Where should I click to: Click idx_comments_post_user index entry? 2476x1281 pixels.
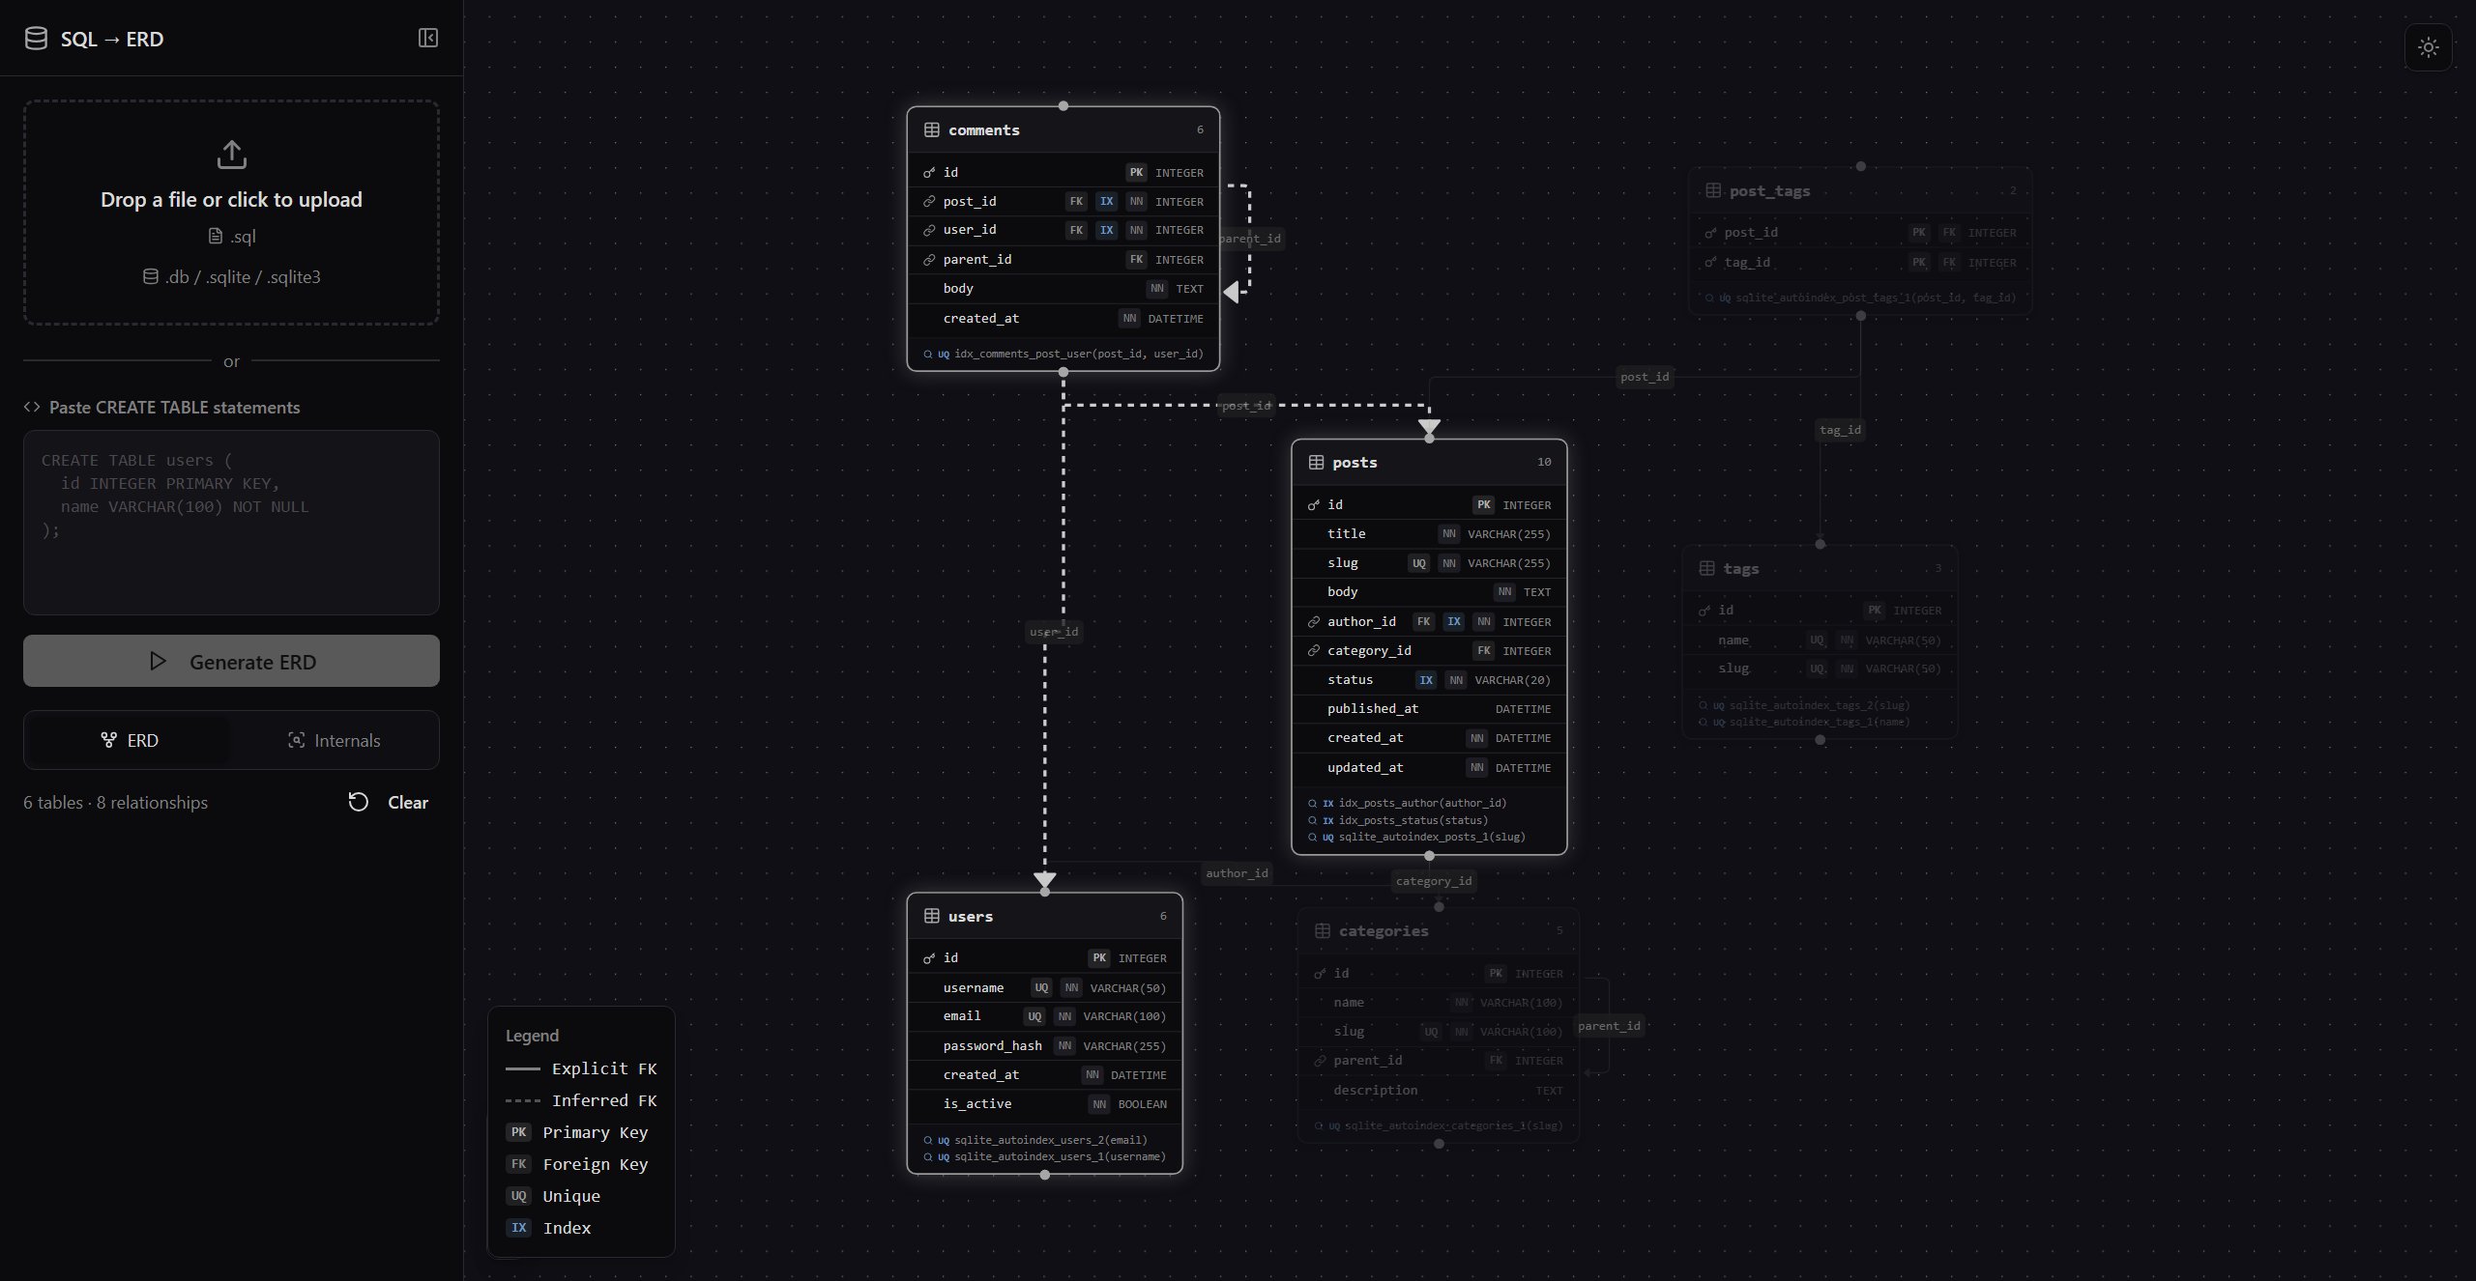tap(1063, 354)
